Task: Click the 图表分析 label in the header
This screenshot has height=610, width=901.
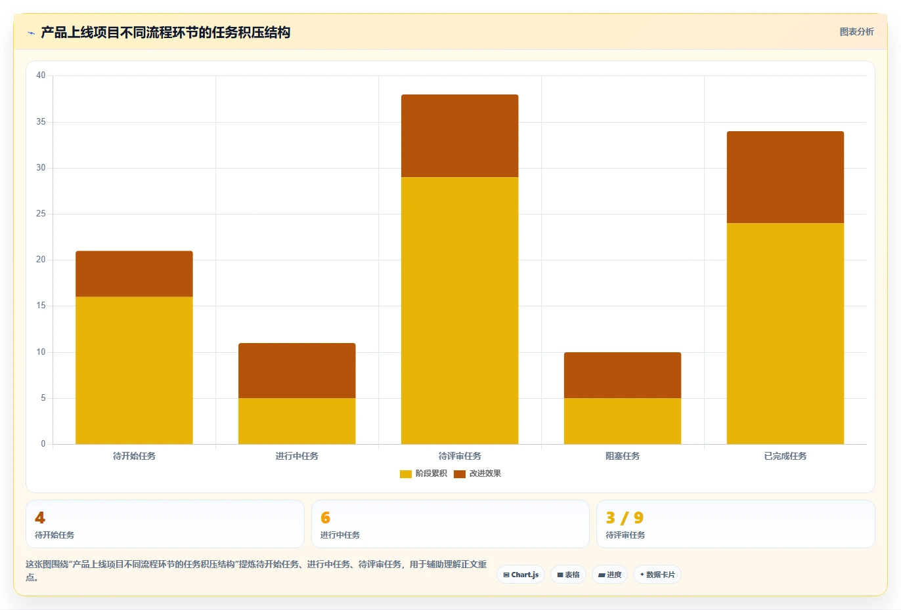Action: (856, 31)
